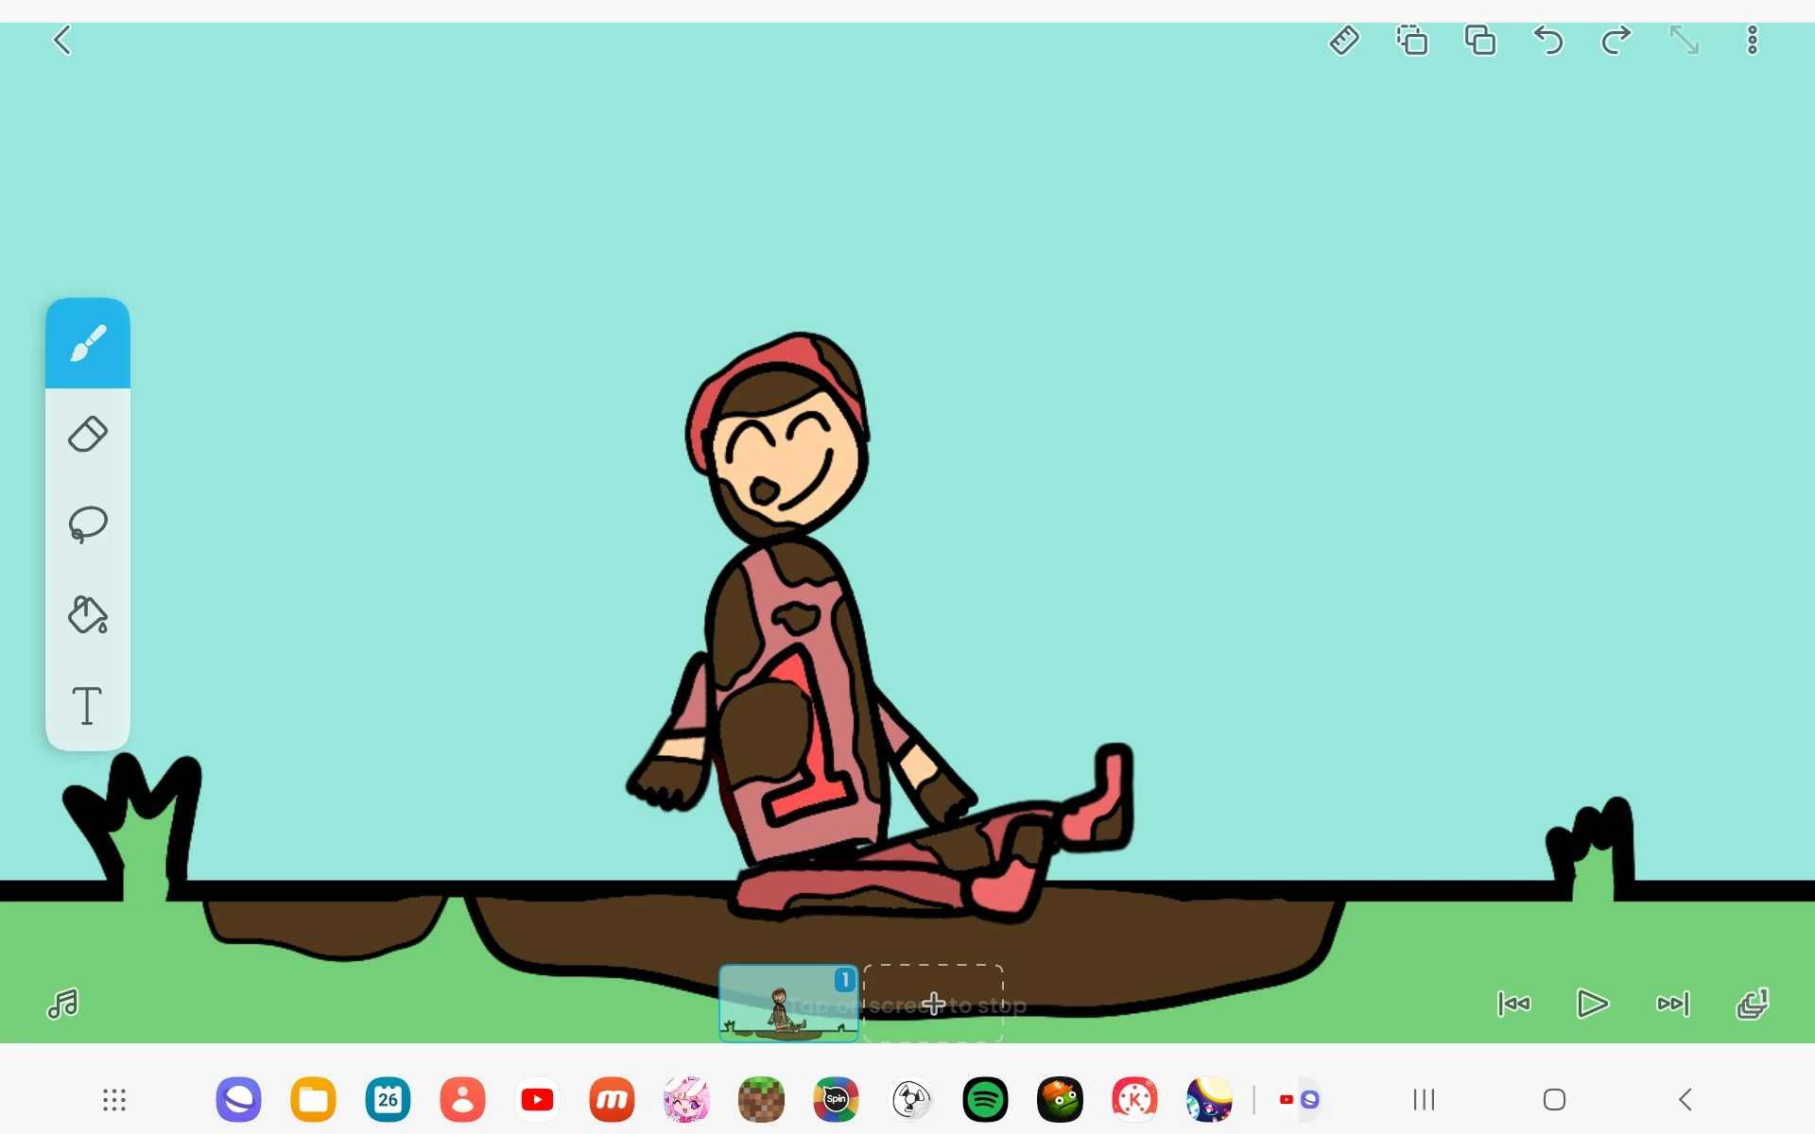Screen dimensions: 1815x1134
Task: Duplicate the current frame
Action: pos(1479,40)
